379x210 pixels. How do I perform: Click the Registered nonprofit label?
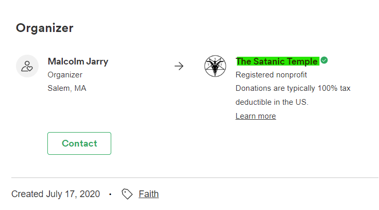[x=271, y=75]
